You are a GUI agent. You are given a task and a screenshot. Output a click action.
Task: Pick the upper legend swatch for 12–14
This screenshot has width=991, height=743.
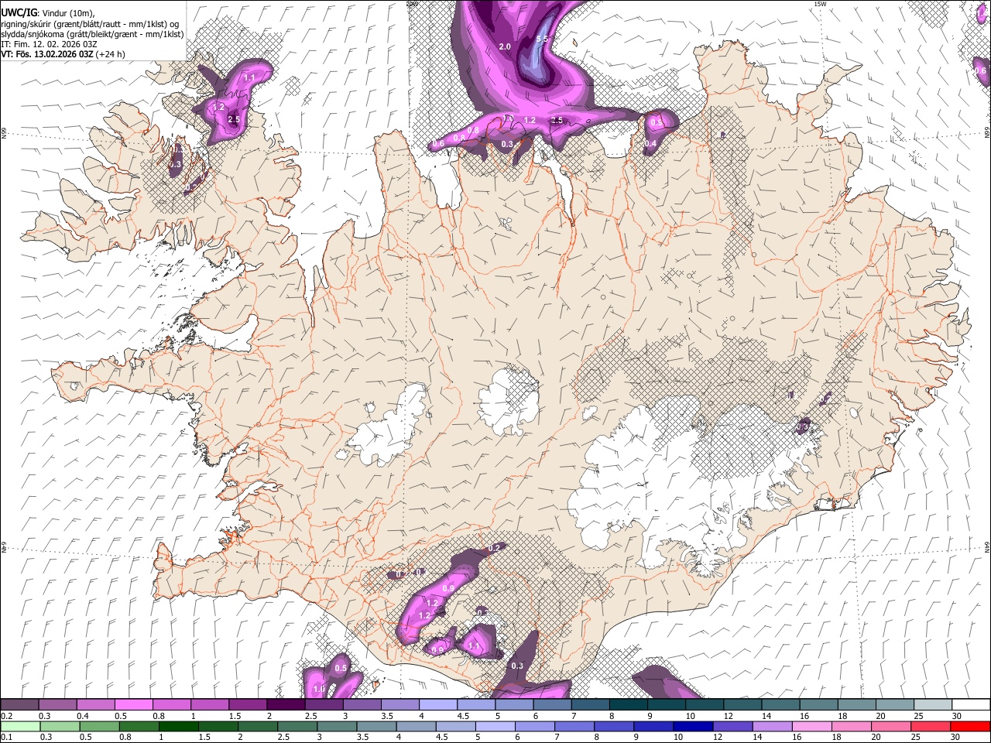[x=742, y=705]
